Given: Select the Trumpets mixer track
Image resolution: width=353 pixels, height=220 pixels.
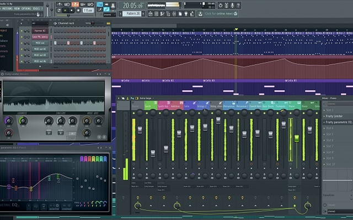Looking at the screenshot, I should pyautogui.click(x=281, y=105).
